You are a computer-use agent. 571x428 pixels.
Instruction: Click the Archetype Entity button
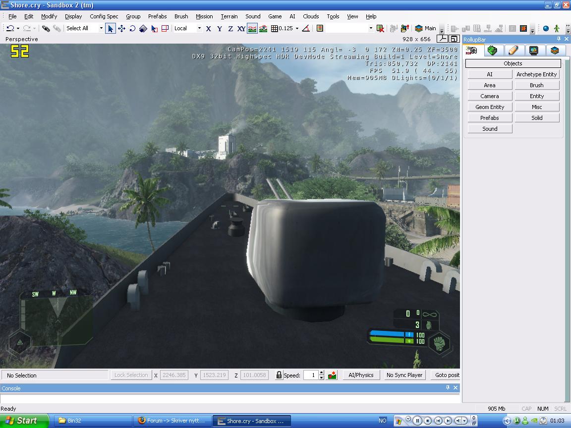pyautogui.click(x=537, y=74)
